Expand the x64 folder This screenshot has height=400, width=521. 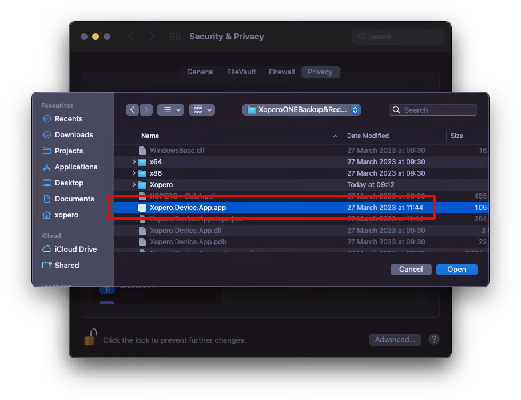point(134,161)
